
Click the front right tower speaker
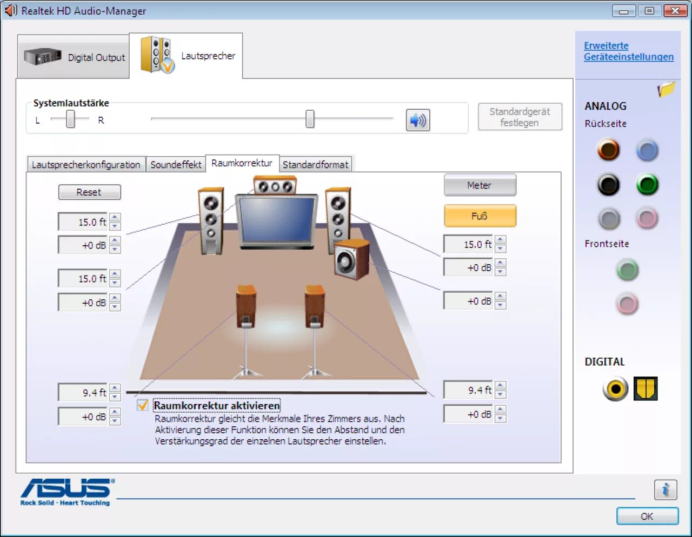(x=338, y=219)
